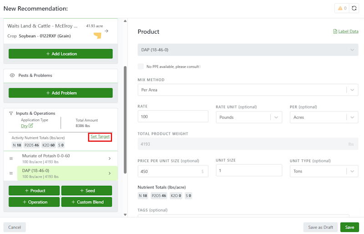
Task: Click the Rate input field
Action: coord(173,117)
